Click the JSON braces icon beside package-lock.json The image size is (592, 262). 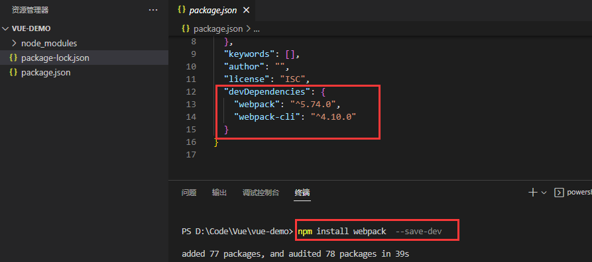pyautogui.click(x=14, y=58)
